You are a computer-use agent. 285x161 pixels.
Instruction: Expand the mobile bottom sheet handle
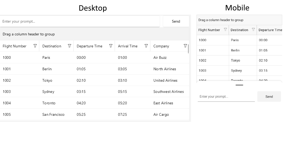pyautogui.click(x=239, y=85)
